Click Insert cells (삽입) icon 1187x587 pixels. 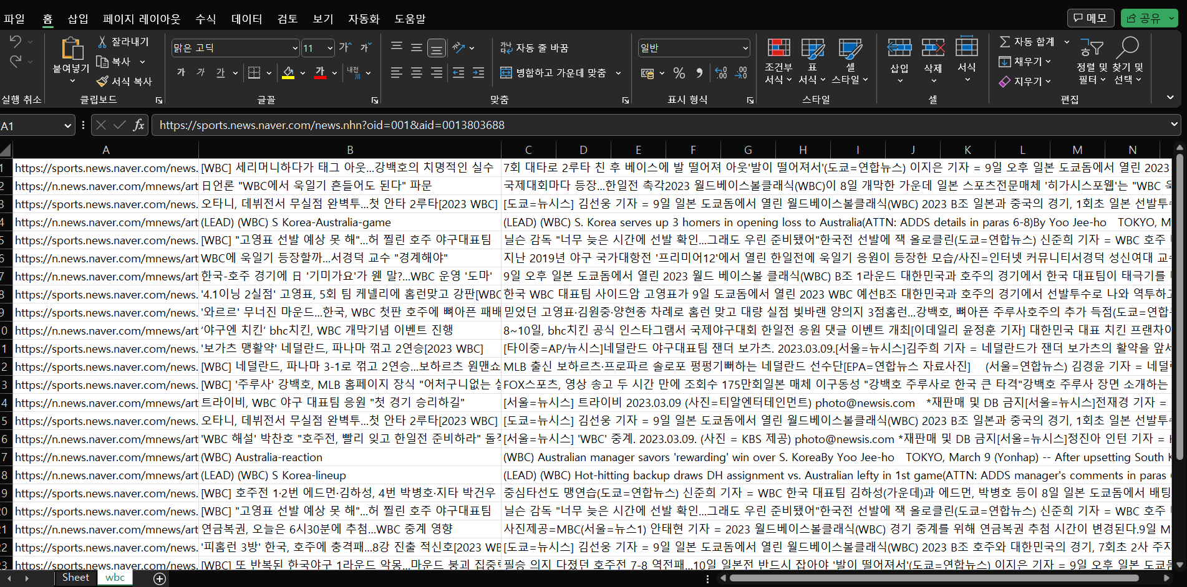click(899, 47)
